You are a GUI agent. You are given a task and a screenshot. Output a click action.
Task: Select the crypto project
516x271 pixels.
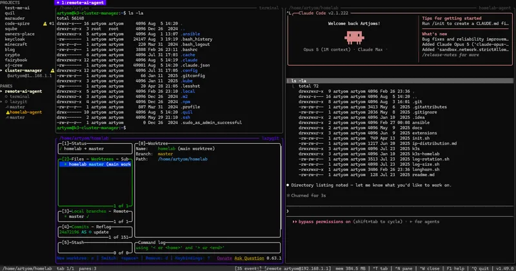point(12,55)
